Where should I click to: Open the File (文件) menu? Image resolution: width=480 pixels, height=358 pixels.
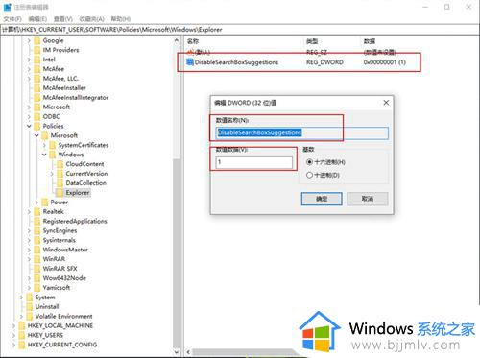12,19
